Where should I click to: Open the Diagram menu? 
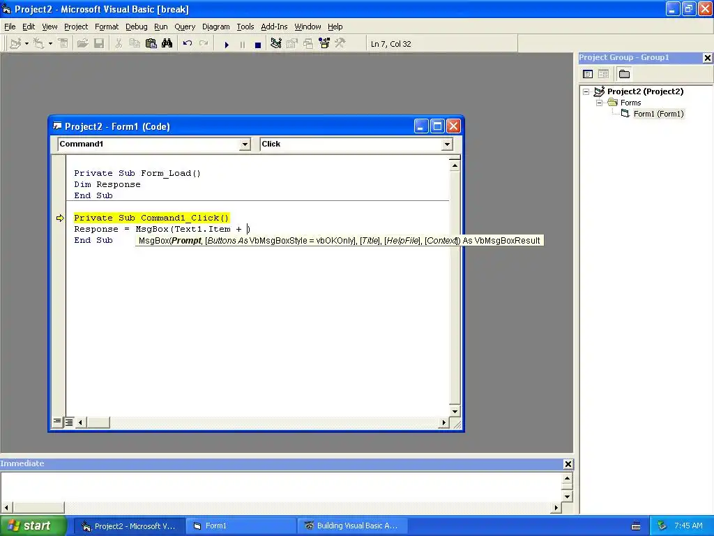click(x=216, y=27)
